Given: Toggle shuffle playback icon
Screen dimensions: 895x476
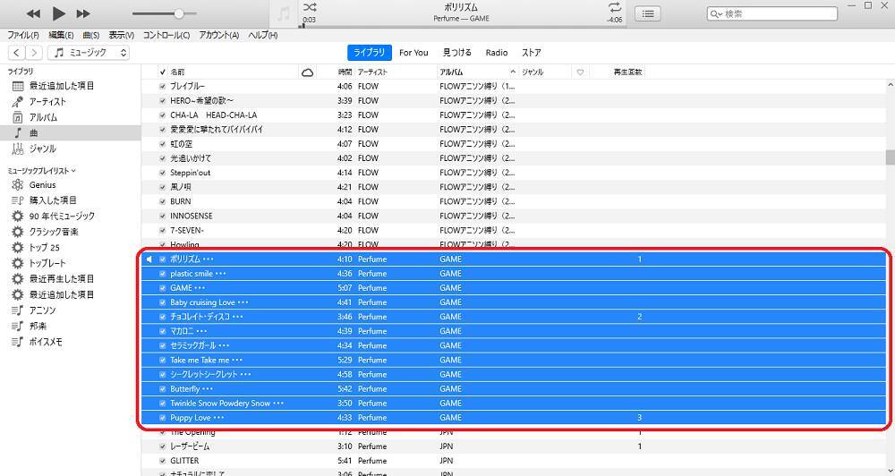Looking at the screenshot, I should 310,7.
